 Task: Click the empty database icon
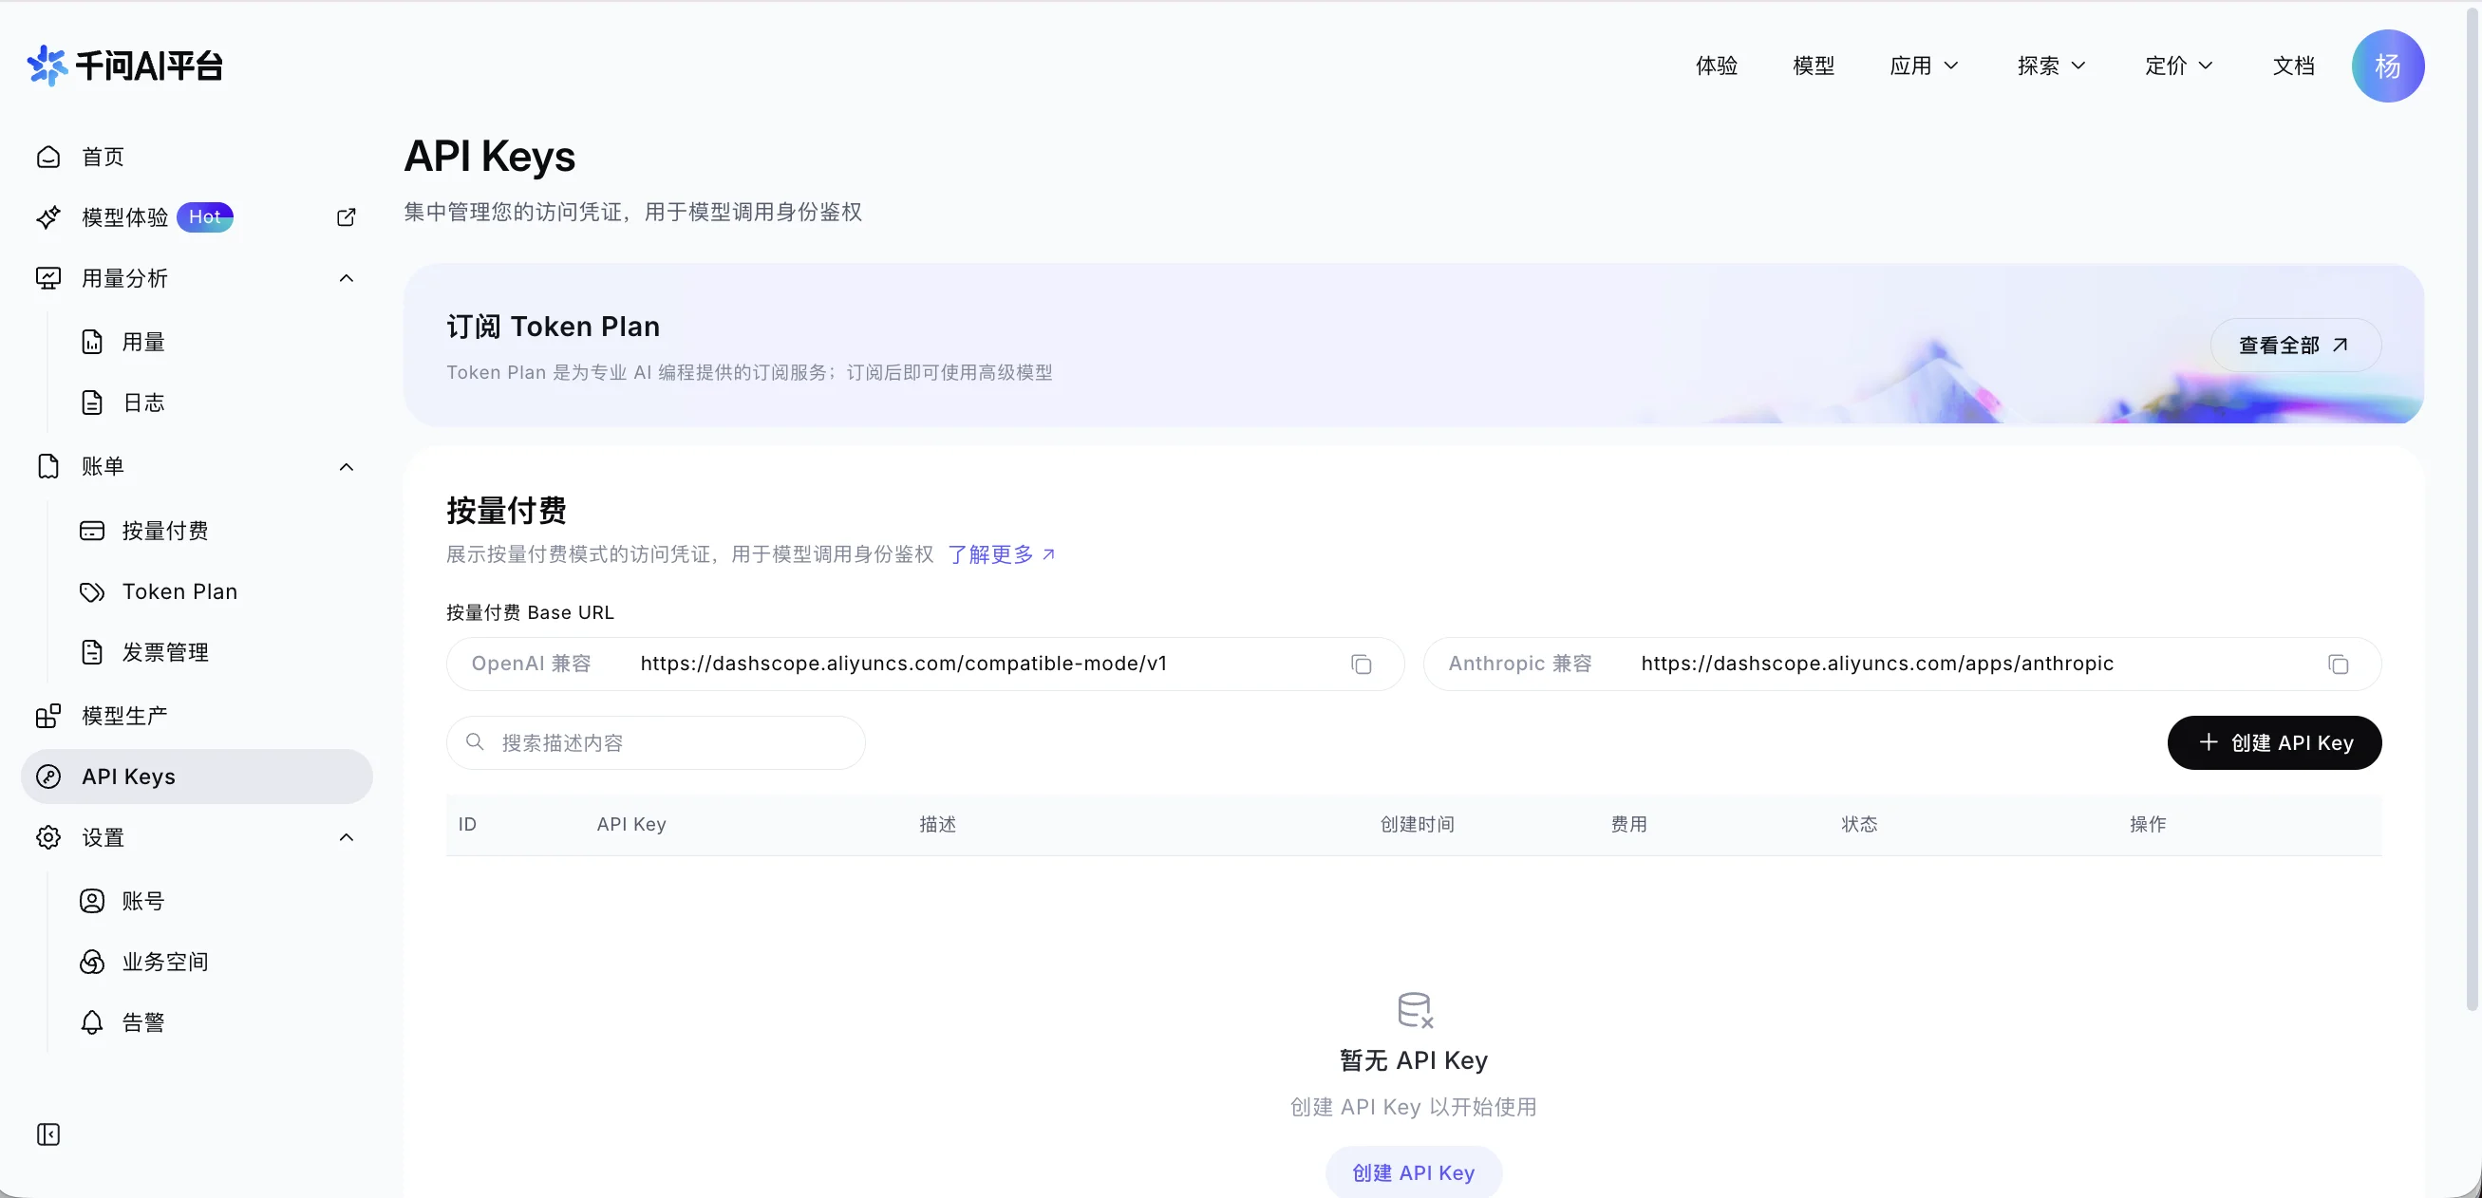[1415, 1010]
